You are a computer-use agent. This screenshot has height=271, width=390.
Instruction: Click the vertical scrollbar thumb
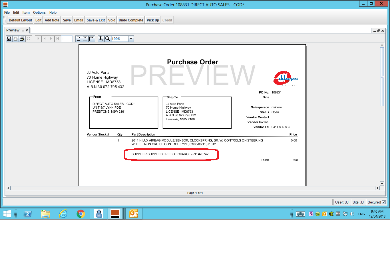382,77
